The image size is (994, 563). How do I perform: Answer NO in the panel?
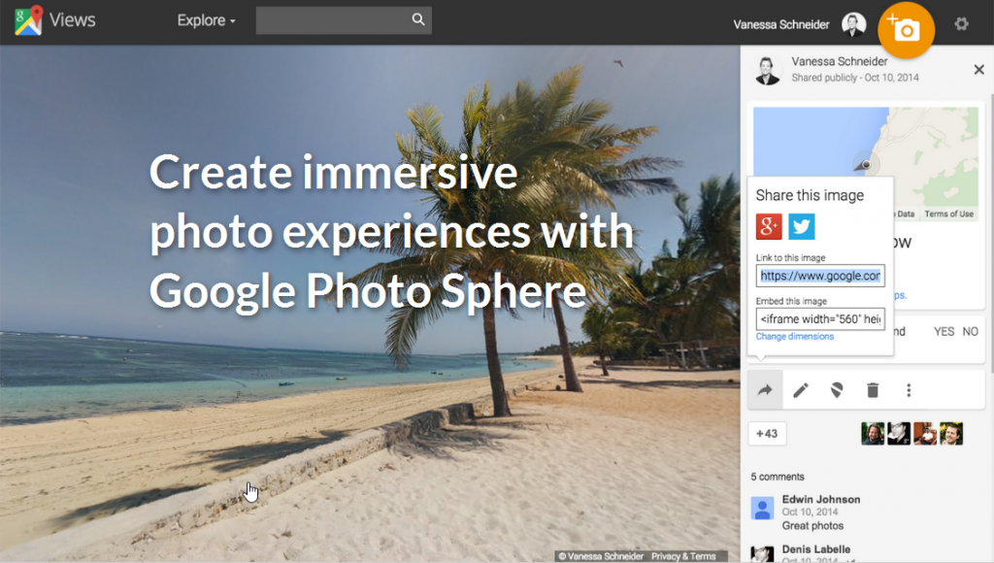pyautogui.click(x=970, y=332)
